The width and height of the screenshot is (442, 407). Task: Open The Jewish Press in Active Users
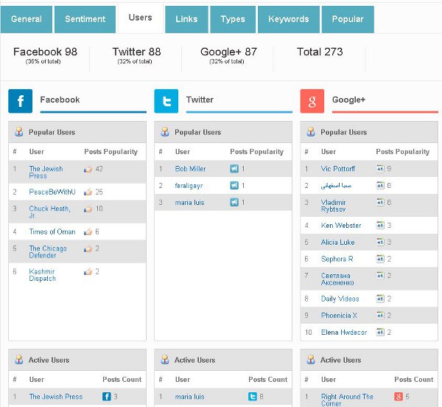(56, 396)
